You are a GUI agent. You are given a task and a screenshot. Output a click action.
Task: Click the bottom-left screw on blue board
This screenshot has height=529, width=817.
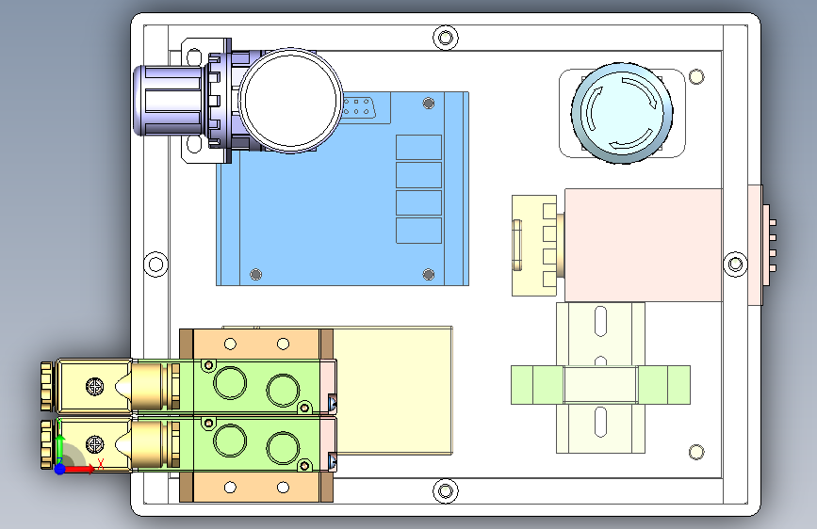(x=255, y=275)
